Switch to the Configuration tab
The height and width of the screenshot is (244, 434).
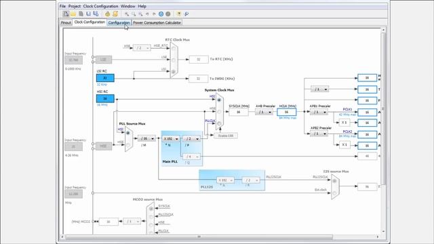tap(119, 22)
